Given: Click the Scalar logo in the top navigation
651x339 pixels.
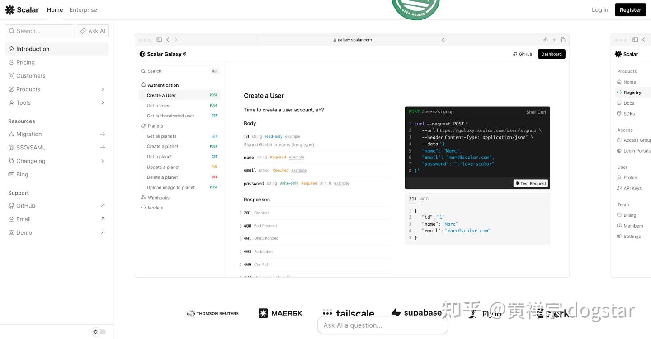Looking at the screenshot, I should [22, 9].
